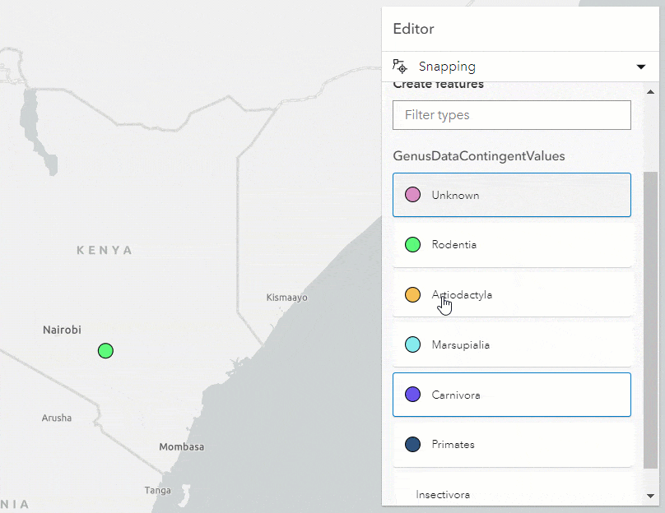Click the Arusha map label

pyautogui.click(x=57, y=418)
